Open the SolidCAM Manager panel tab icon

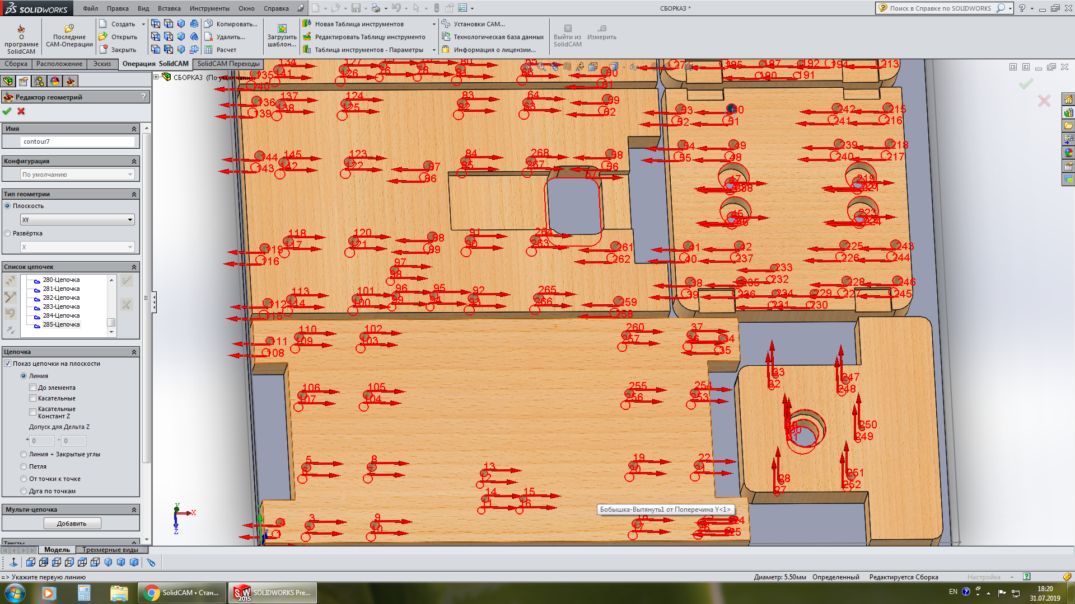[71, 82]
